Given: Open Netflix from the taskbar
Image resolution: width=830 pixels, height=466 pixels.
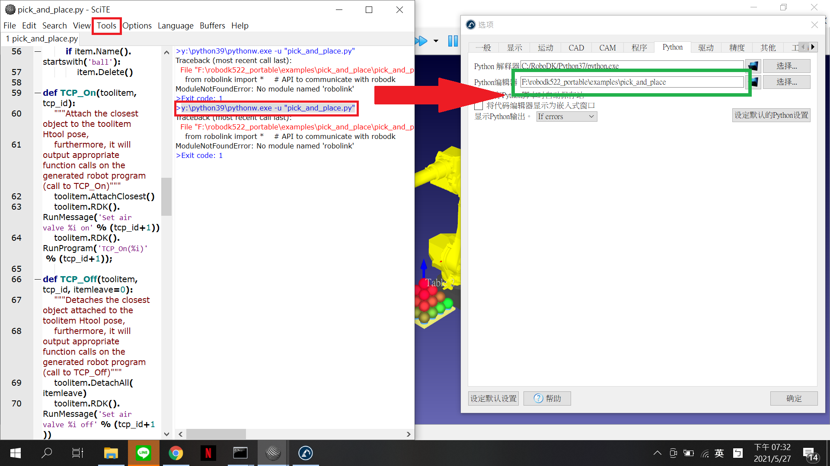Looking at the screenshot, I should pos(208,453).
